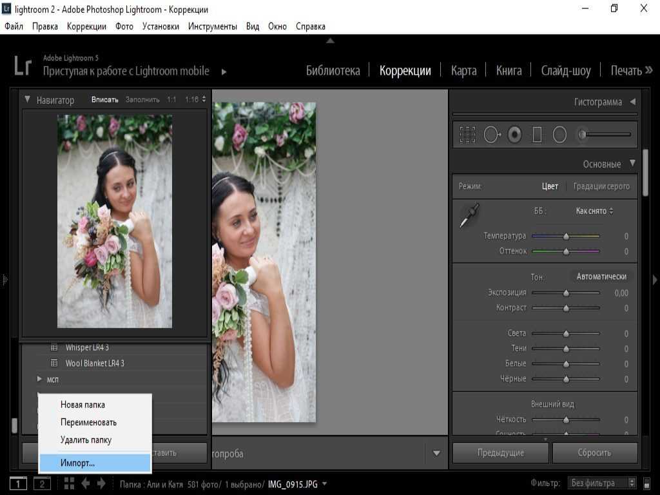The image size is (660, 495).
Task: Click Wool Blanket LR4 3 preset icon
Action: pyautogui.click(x=54, y=363)
